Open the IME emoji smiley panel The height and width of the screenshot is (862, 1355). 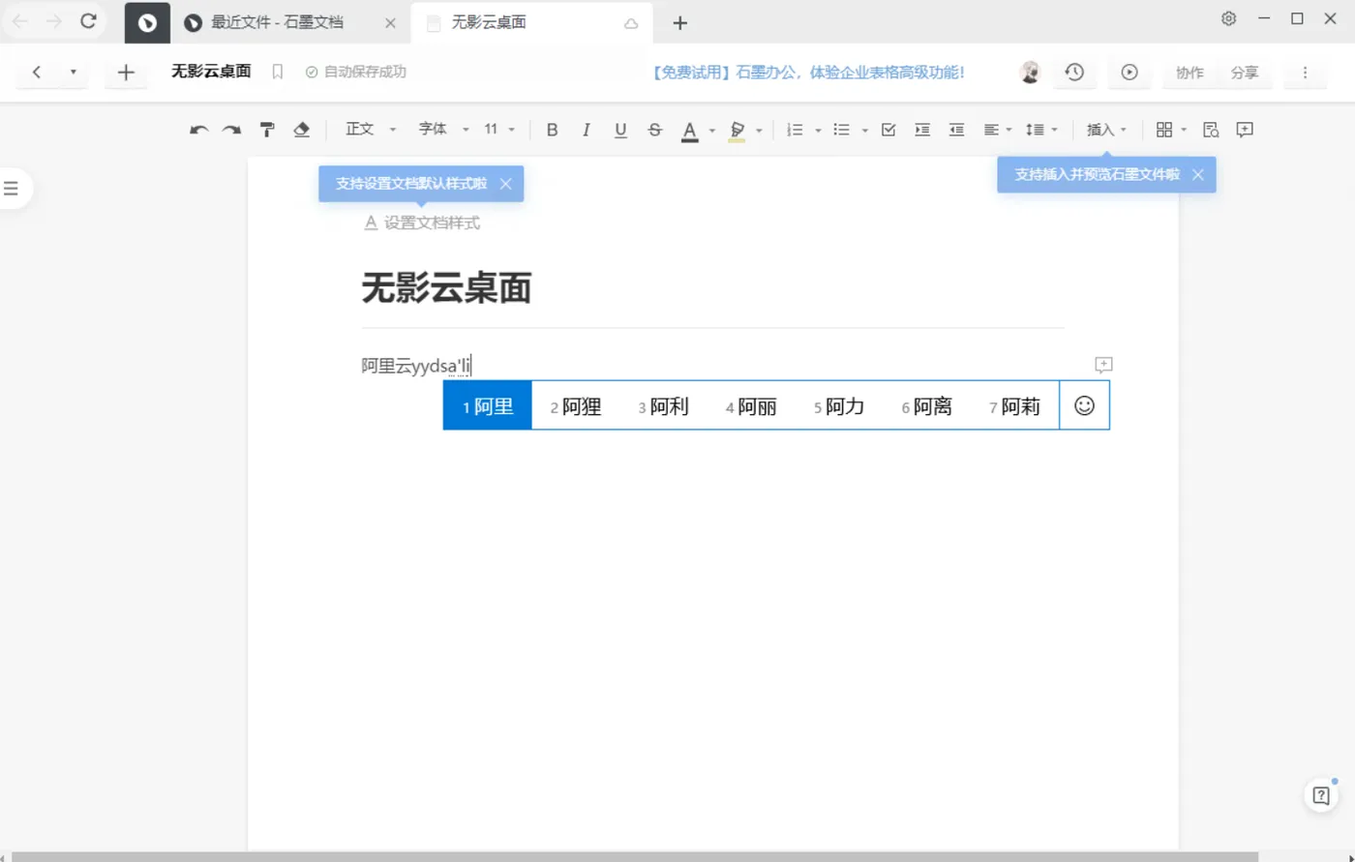[x=1085, y=406]
